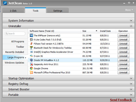Screen dimensions: 136x102
Task: Click the Operation column header
Action: click(123, 31)
